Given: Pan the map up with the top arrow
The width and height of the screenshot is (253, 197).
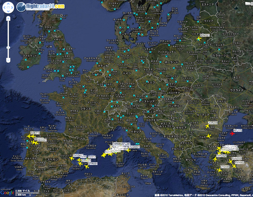Looking at the screenshot, I should pyautogui.click(x=8, y=4).
